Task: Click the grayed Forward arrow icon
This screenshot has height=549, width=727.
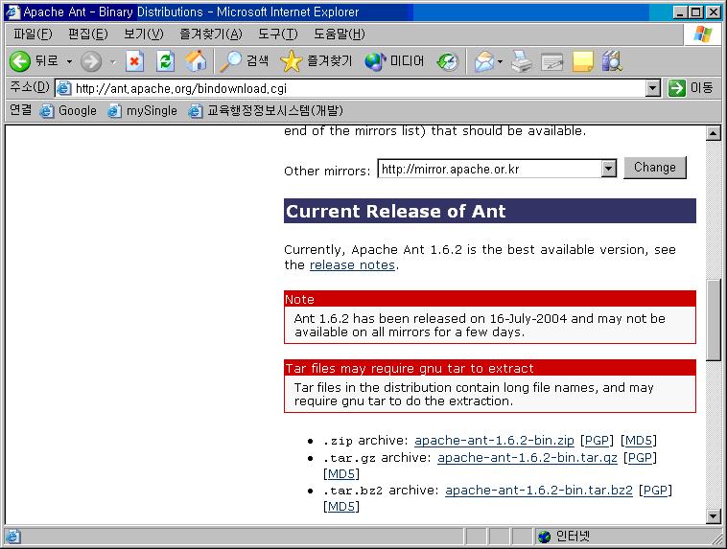Action: pyautogui.click(x=91, y=61)
